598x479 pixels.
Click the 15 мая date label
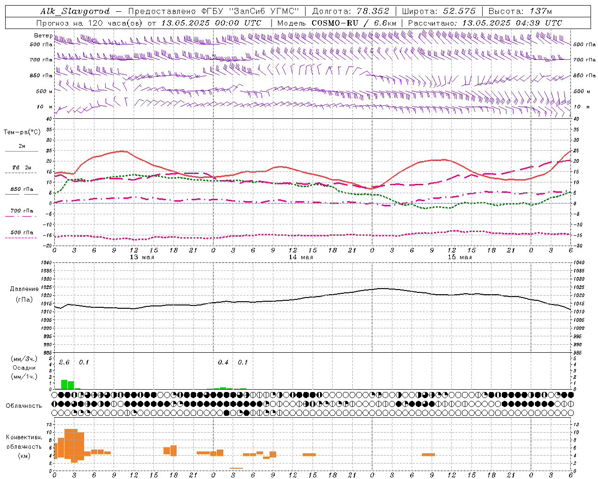point(460,257)
